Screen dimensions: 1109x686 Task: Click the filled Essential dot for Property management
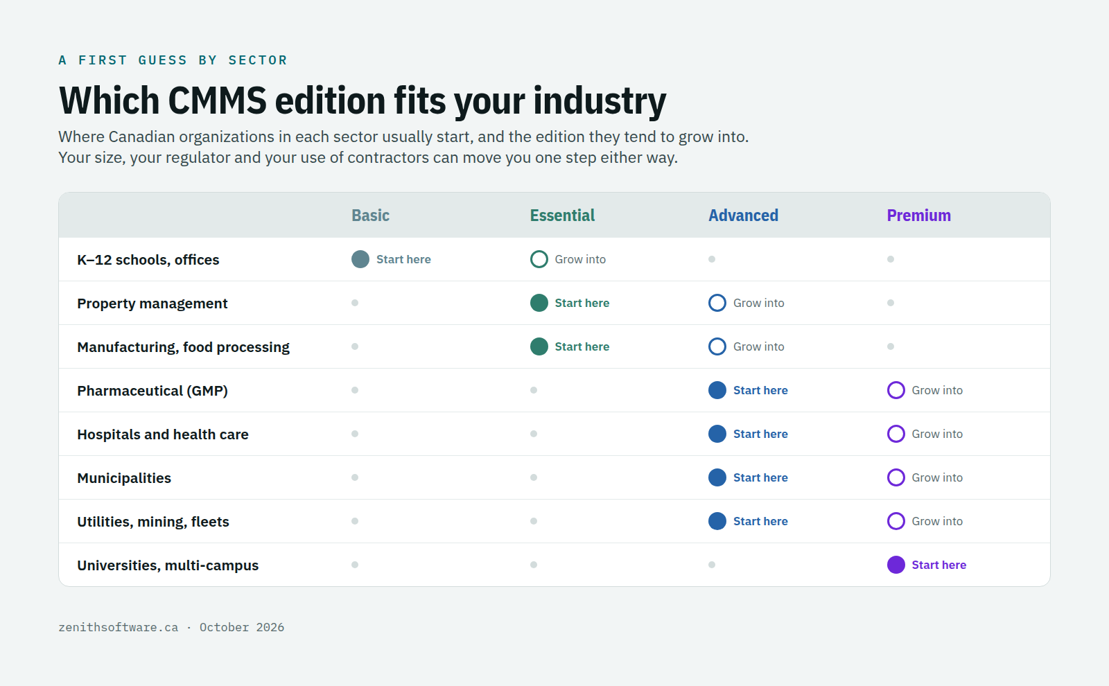coord(539,303)
